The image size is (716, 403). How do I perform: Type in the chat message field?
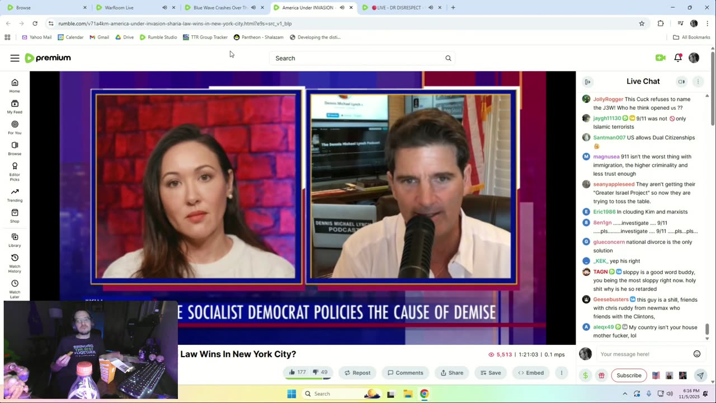click(x=643, y=354)
